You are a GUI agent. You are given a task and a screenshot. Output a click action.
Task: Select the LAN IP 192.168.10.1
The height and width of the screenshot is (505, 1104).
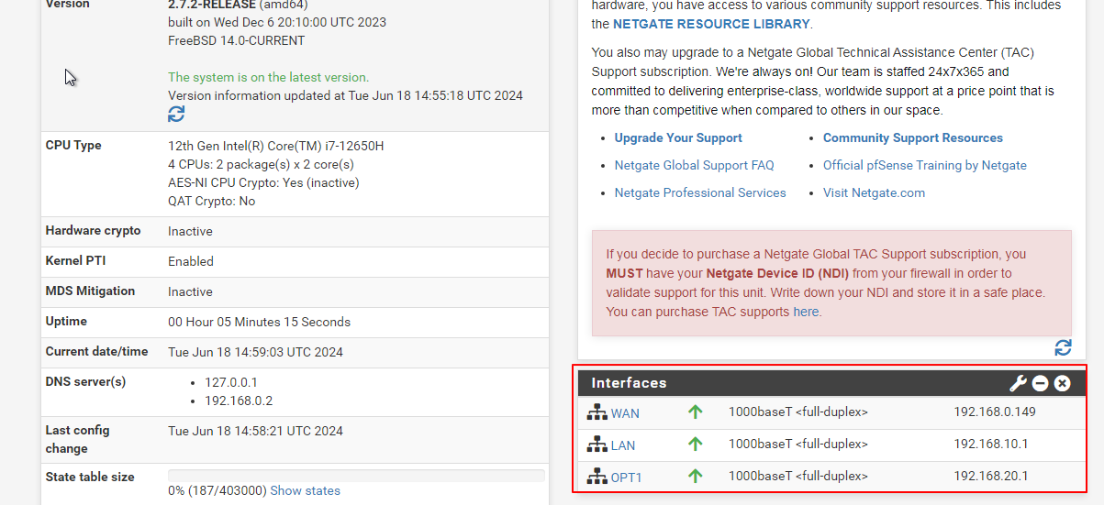tap(991, 444)
